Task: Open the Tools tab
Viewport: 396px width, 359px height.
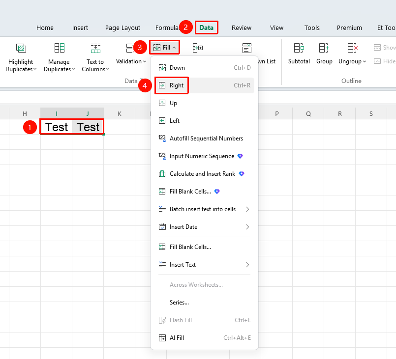Action: point(312,28)
